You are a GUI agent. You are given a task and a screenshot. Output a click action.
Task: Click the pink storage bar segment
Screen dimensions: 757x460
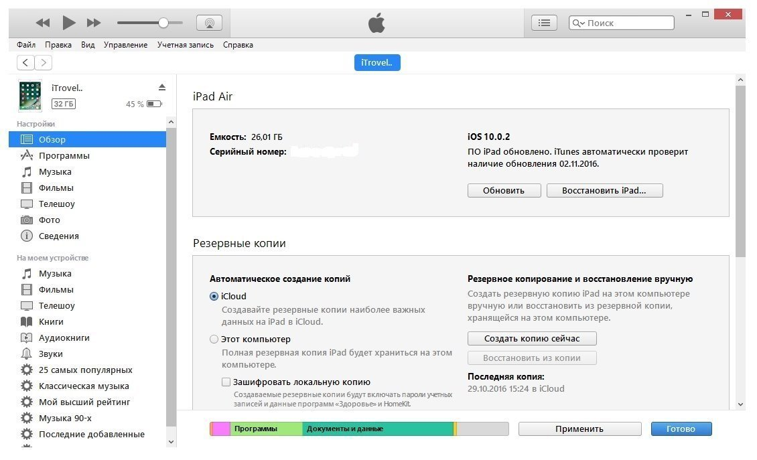tap(221, 429)
